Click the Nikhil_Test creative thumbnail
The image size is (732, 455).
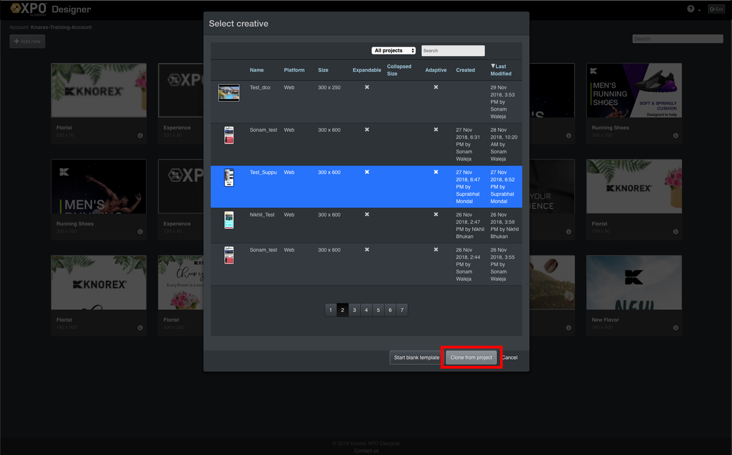pos(229,220)
